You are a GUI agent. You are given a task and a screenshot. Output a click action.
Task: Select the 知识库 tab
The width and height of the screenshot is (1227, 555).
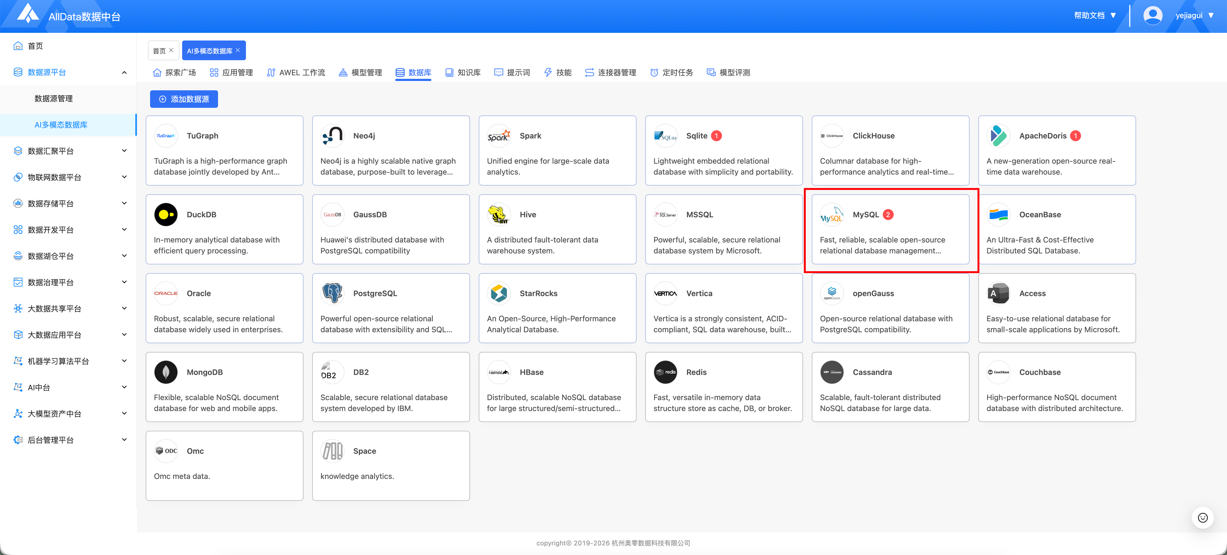click(x=463, y=73)
